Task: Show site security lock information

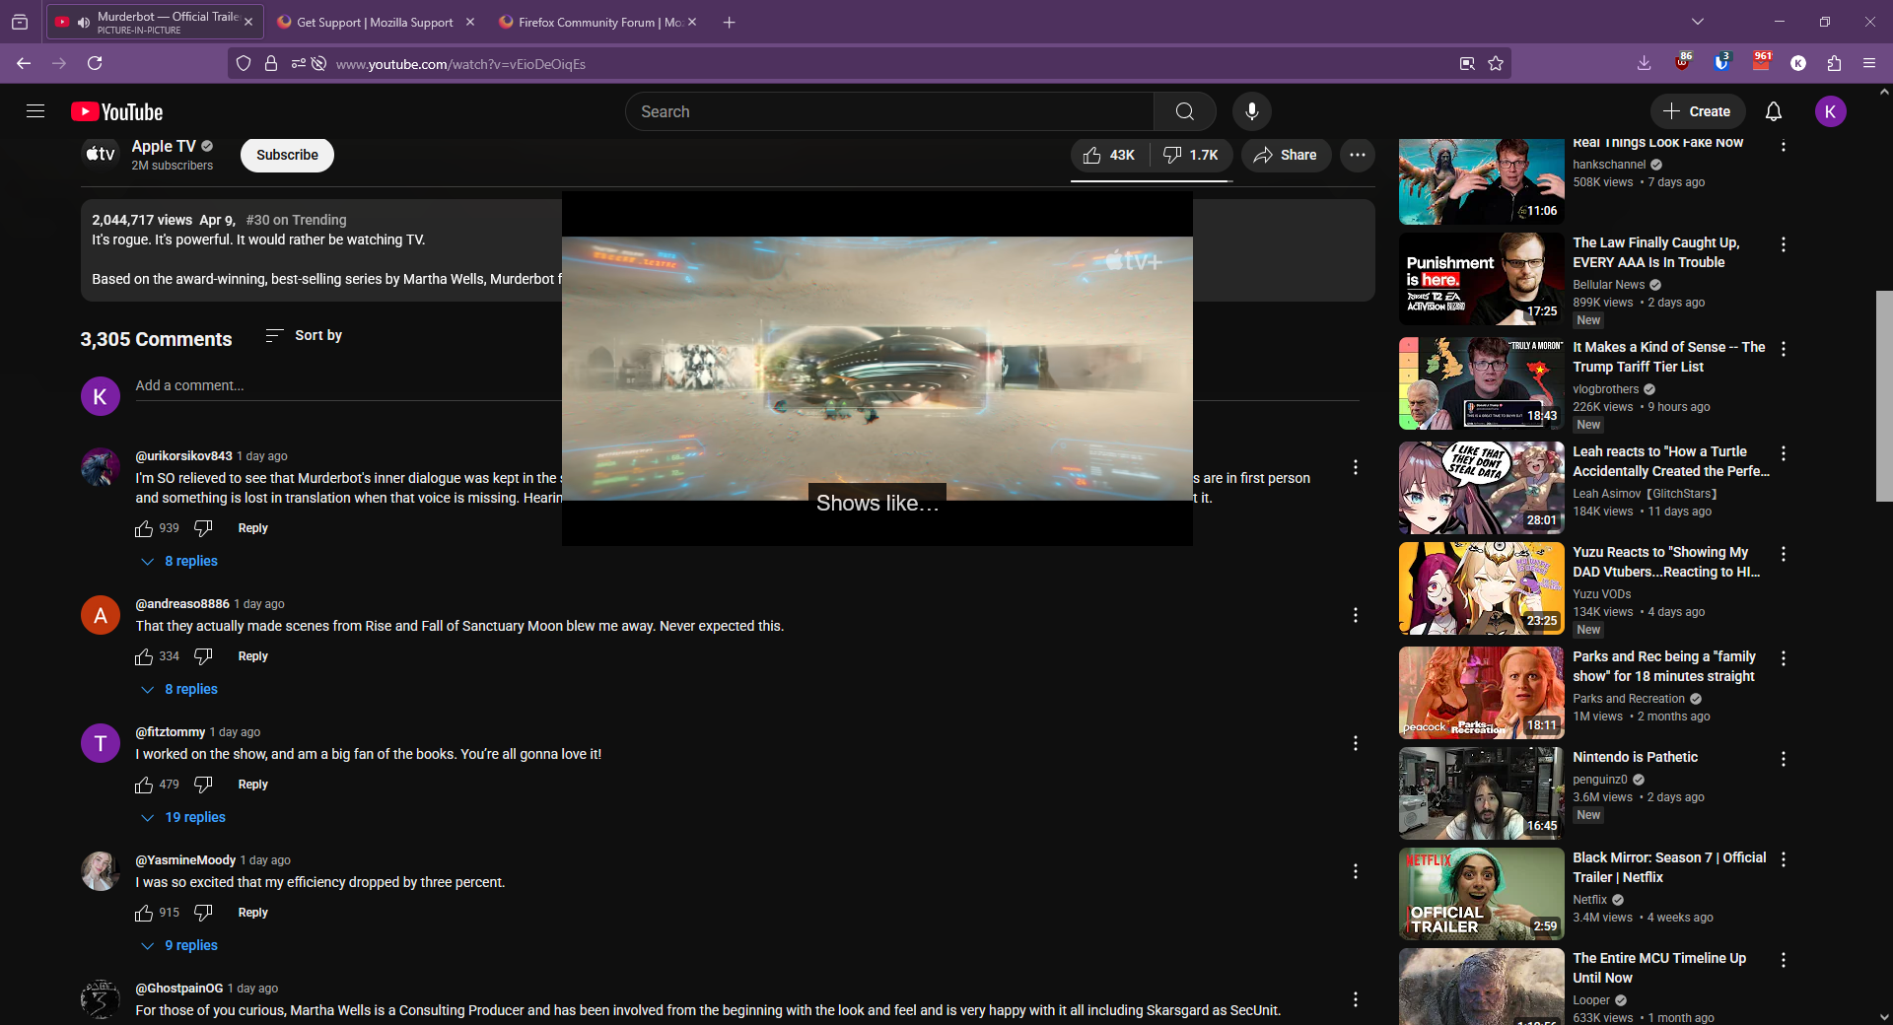Action: click(x=271, y=63)
